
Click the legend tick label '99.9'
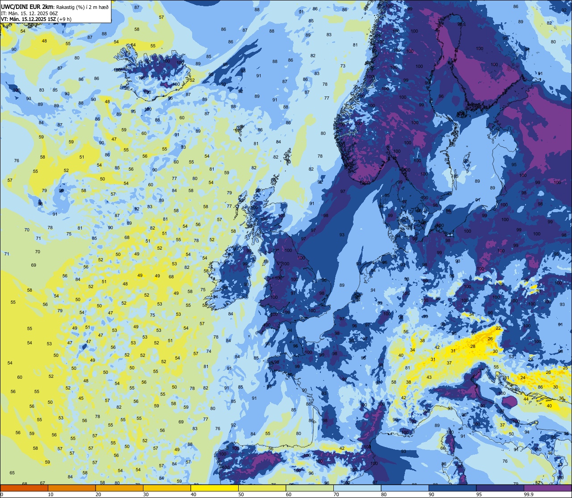[x=529, y=494]
